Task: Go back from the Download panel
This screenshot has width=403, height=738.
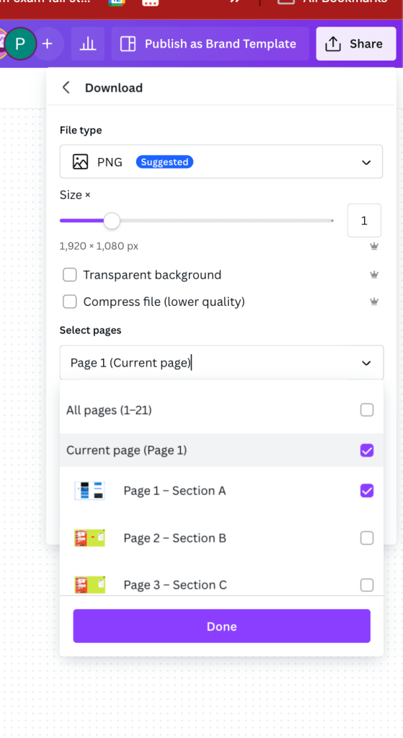Action: [66, 87]
